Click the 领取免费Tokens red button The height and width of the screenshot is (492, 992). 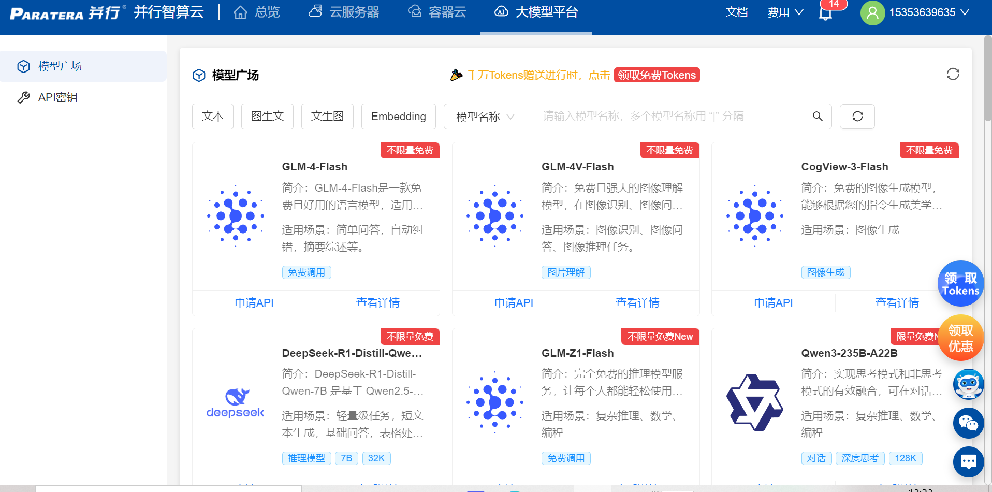(657, 75)
